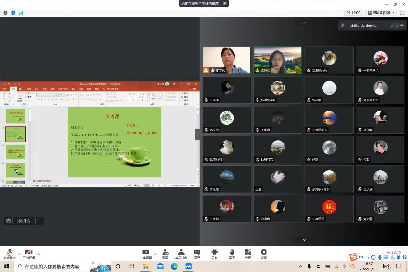Open 设置 settings gear

coord(264,254)
